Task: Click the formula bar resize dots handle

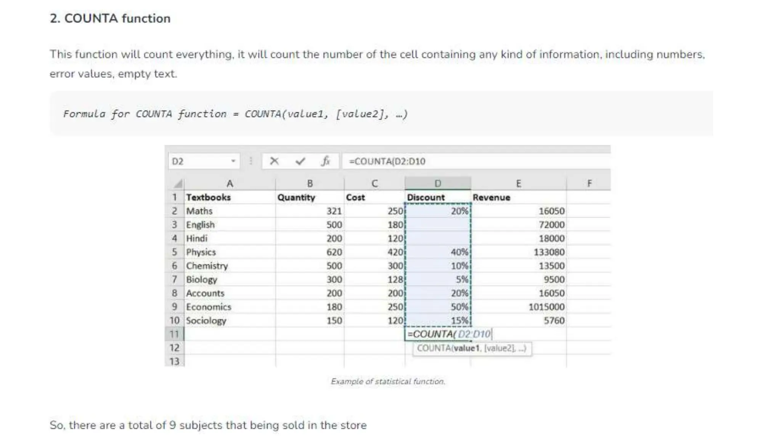Action: 251,161
